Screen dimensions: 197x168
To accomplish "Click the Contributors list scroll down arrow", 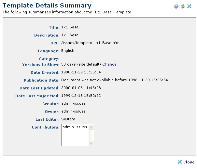I will point(91,143).
